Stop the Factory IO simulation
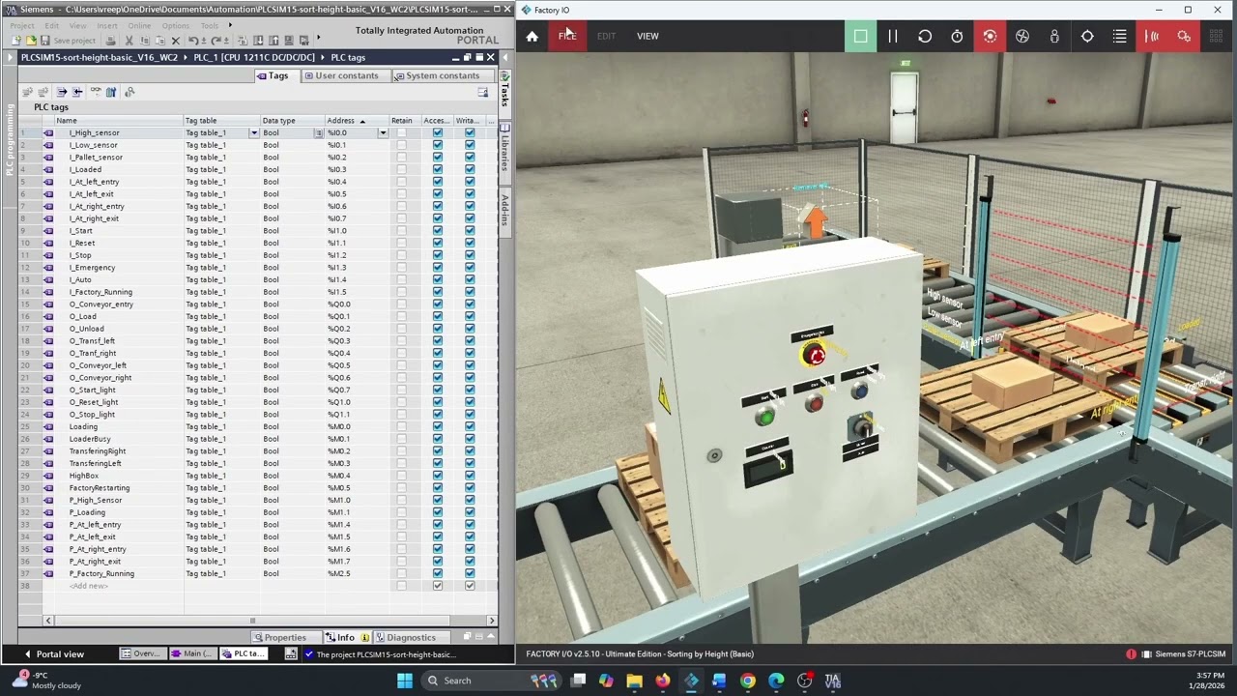Viewport: 1237px width, 696px height. (860, 37)
